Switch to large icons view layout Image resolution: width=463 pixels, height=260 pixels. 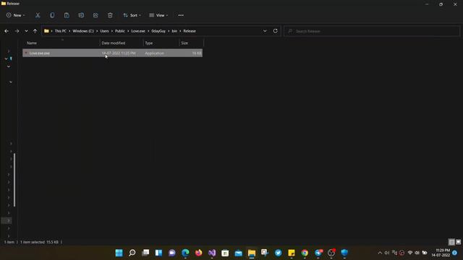pyautogui.click(x=458, y=242)
